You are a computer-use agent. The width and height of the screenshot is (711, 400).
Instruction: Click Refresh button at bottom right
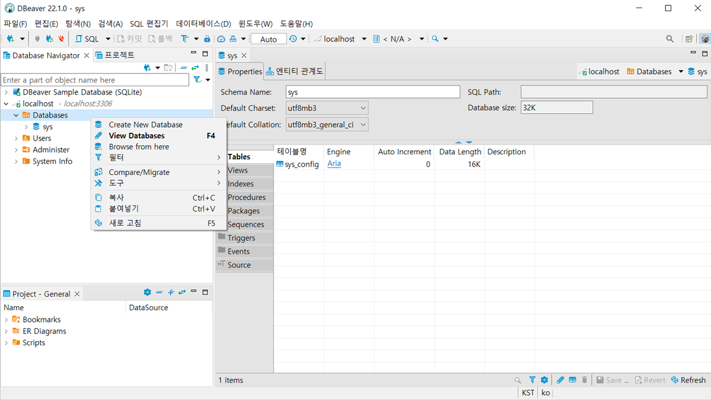click(x=688, y=380)
